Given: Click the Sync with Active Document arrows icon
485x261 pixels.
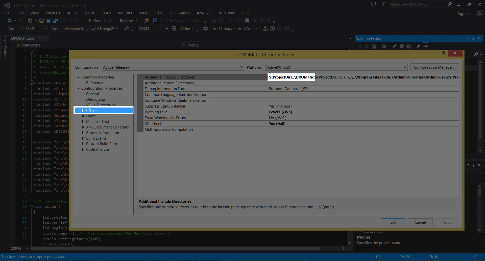Looking at the screenshot, I should 394,46.
